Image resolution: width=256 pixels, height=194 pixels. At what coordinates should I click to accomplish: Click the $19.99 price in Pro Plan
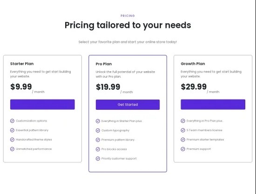[x=108, y=87]
